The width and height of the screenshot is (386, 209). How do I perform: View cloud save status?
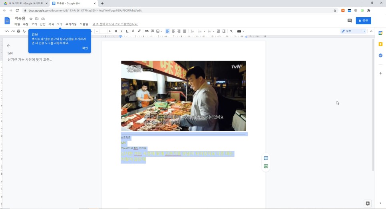coord(43,19)
